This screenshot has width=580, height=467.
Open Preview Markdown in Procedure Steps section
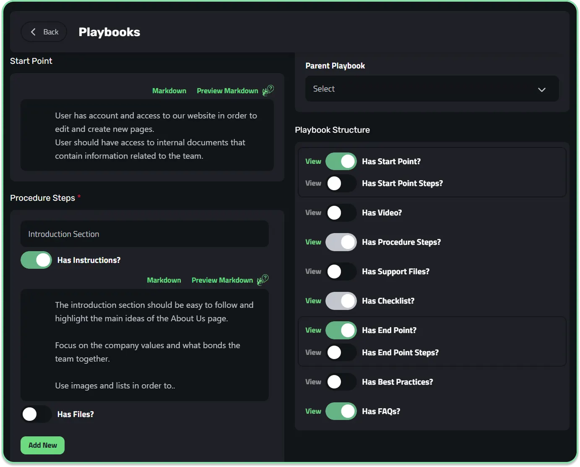click(x=222, y=280)
